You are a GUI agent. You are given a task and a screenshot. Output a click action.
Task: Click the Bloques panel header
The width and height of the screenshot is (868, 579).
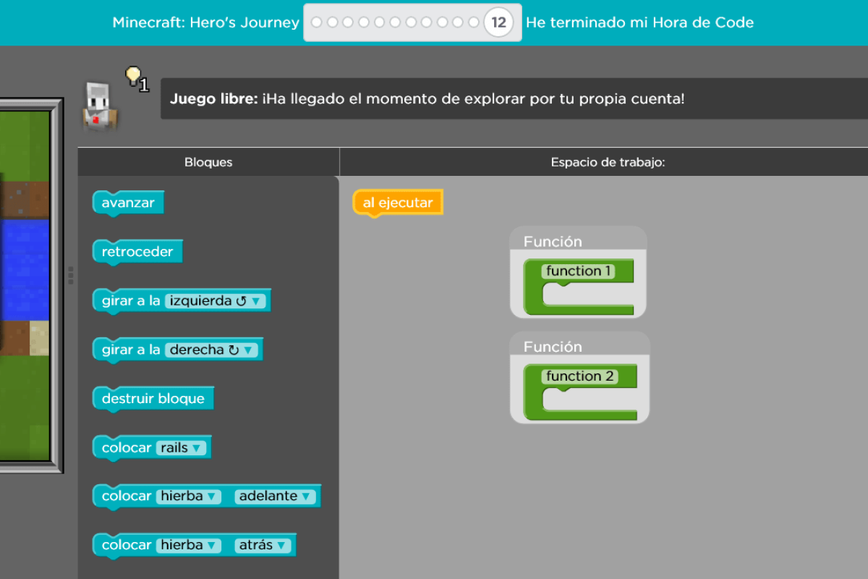(208, 162)
